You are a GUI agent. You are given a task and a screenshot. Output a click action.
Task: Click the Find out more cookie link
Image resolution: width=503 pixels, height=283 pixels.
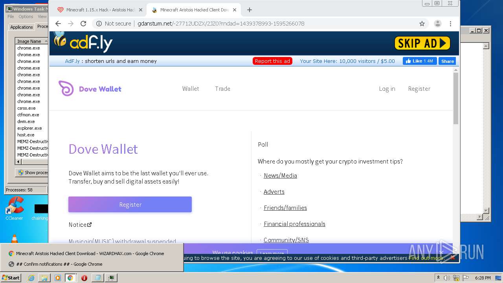(x=426, y=258)
